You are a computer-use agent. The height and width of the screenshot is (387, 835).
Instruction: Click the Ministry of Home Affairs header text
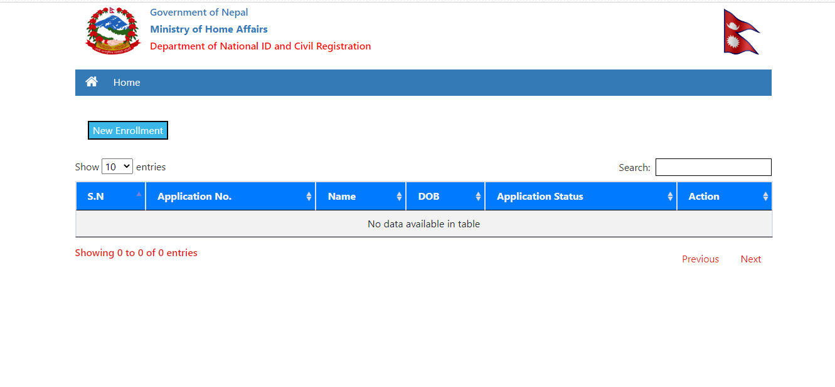(x=208, y=29)
